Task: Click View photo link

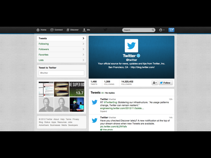Action: coord(108,130)
